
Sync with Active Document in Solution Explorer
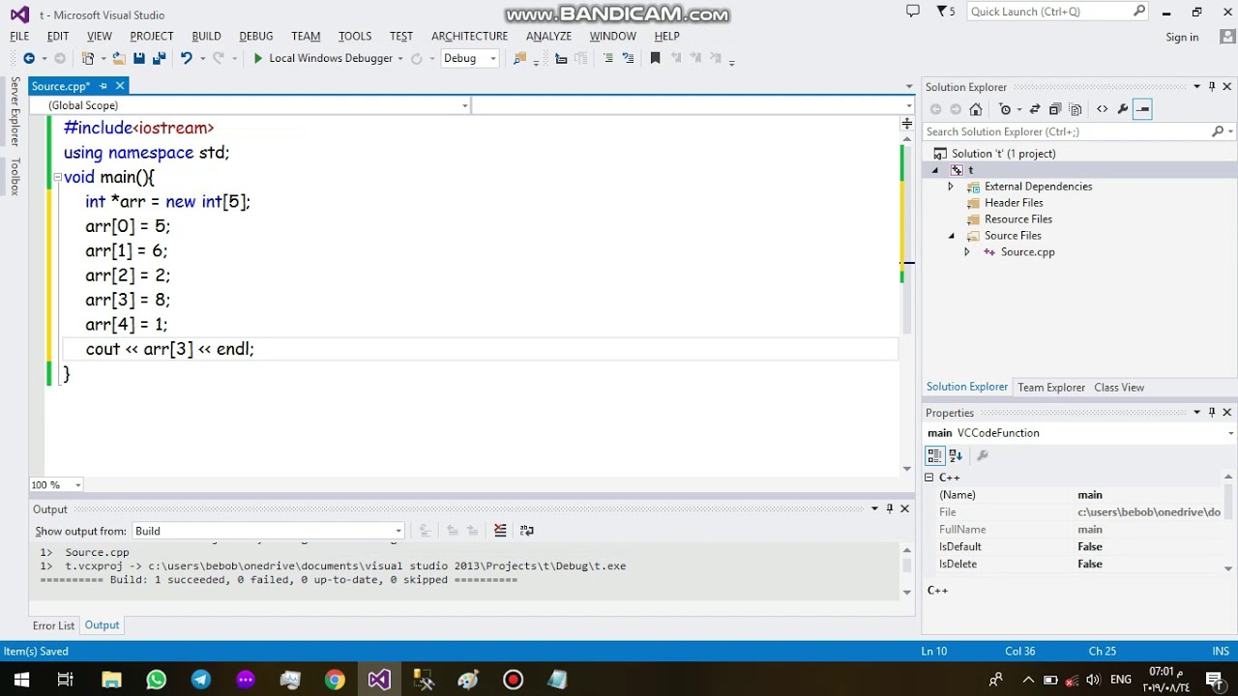tap(1035, 109)
